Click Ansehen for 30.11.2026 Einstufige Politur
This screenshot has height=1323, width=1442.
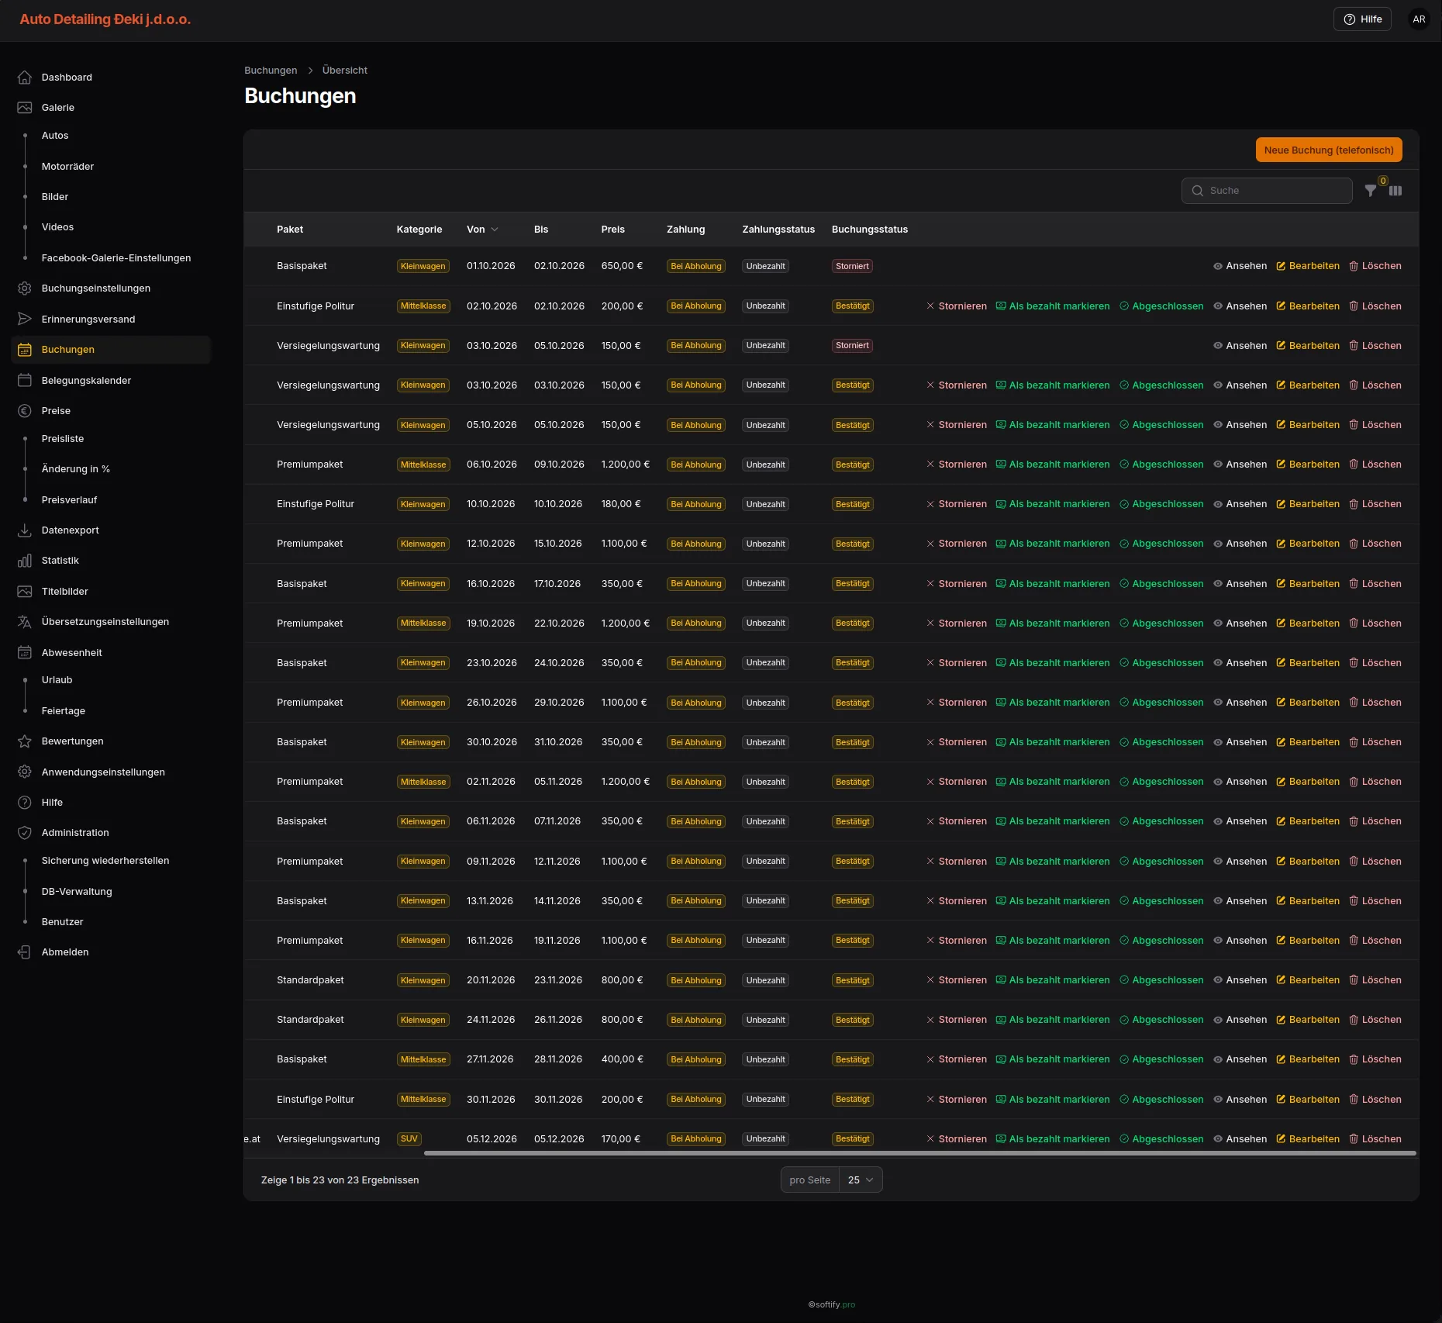(1240, 1100)
